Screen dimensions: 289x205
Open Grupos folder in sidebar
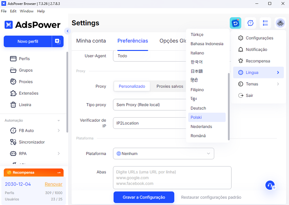pyautogui.click(x=26, y=70)
